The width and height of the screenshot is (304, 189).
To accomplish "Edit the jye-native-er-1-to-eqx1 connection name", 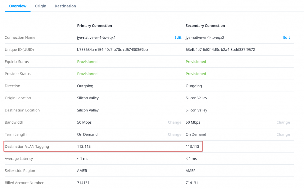I will [x=178, y=37].
